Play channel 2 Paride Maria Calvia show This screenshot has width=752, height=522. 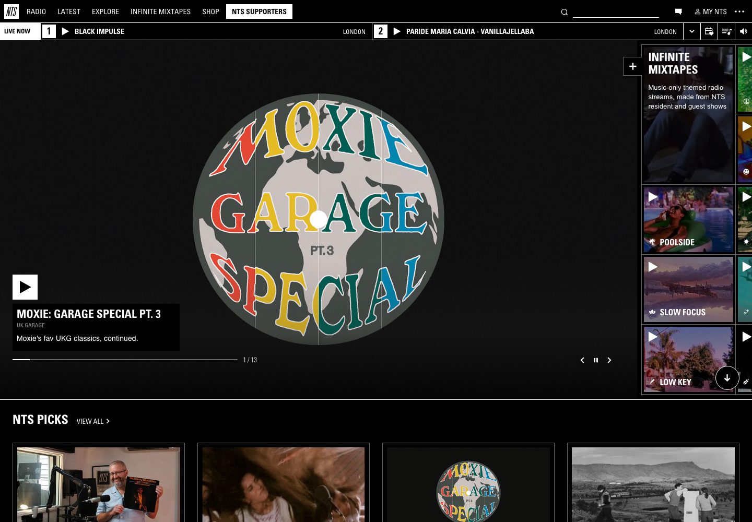pos(397,31)
